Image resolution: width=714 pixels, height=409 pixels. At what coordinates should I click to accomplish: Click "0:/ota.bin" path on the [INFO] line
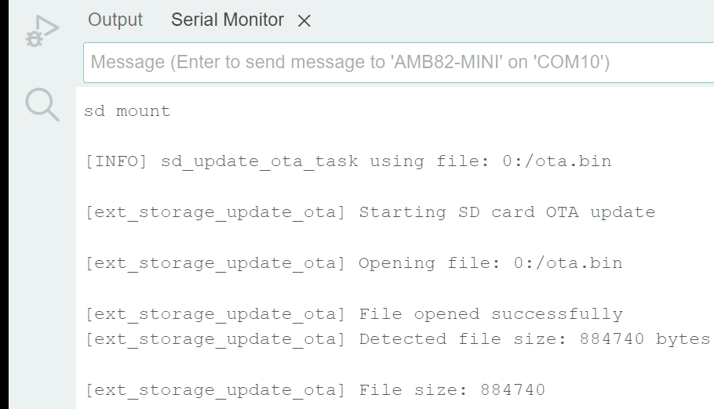(562, 162)
